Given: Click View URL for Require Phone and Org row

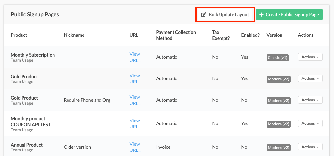Looking at the screenshot, I should tap(135, 100).
